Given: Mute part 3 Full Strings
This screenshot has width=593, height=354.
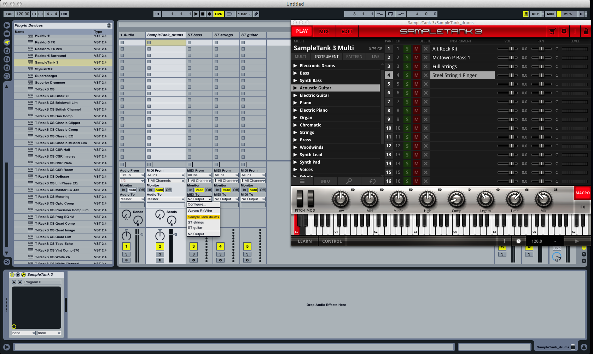Looking at the screenshot, I should click(x=416, y=66).
